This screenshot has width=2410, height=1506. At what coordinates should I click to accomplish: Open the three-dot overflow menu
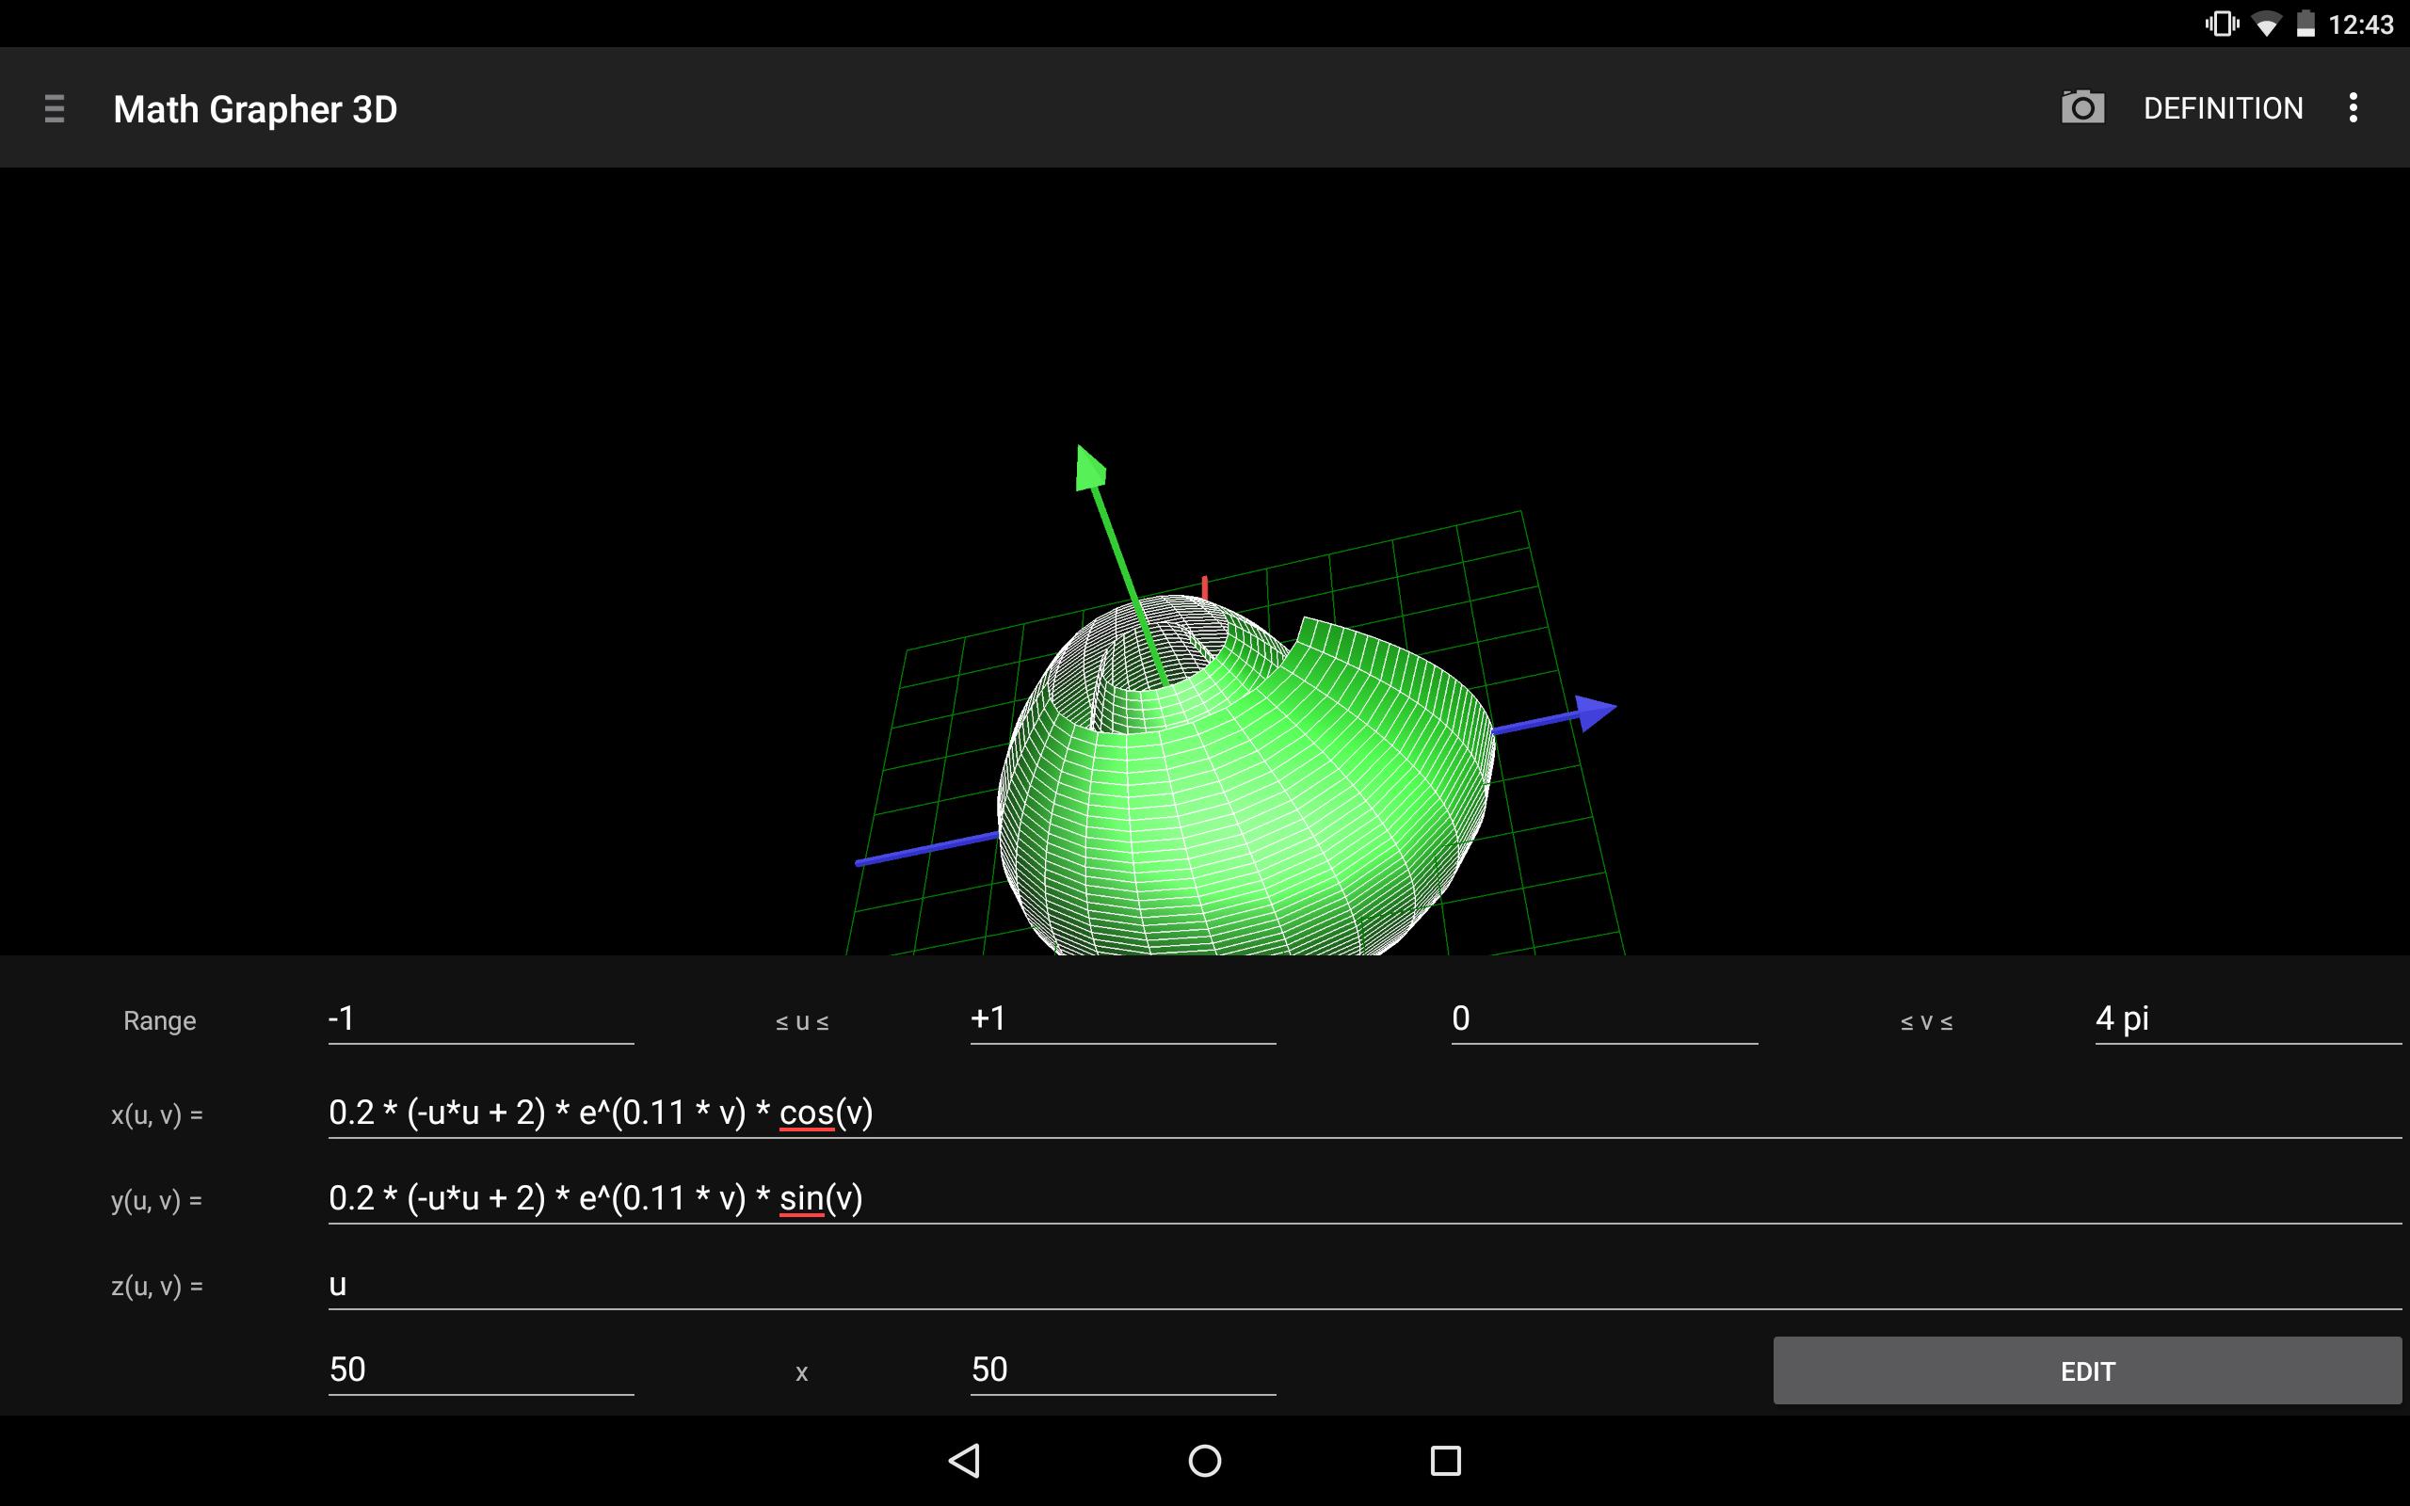[x=2354, y=107]
